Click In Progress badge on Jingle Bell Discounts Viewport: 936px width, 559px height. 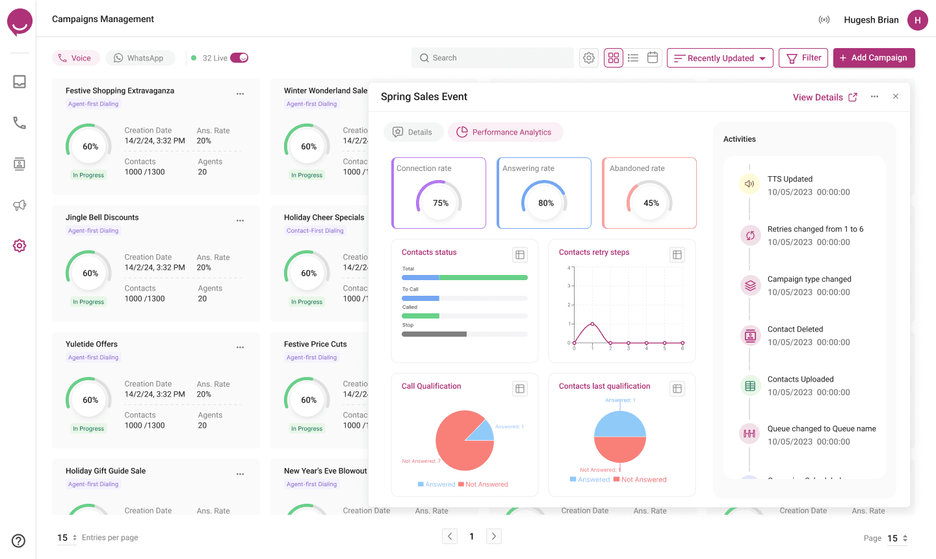click(88, 302)
